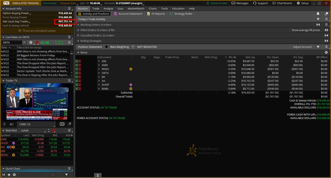Open the Home Screen shortcut
This screenshot has width=331, height=178.
click(217, 3)
